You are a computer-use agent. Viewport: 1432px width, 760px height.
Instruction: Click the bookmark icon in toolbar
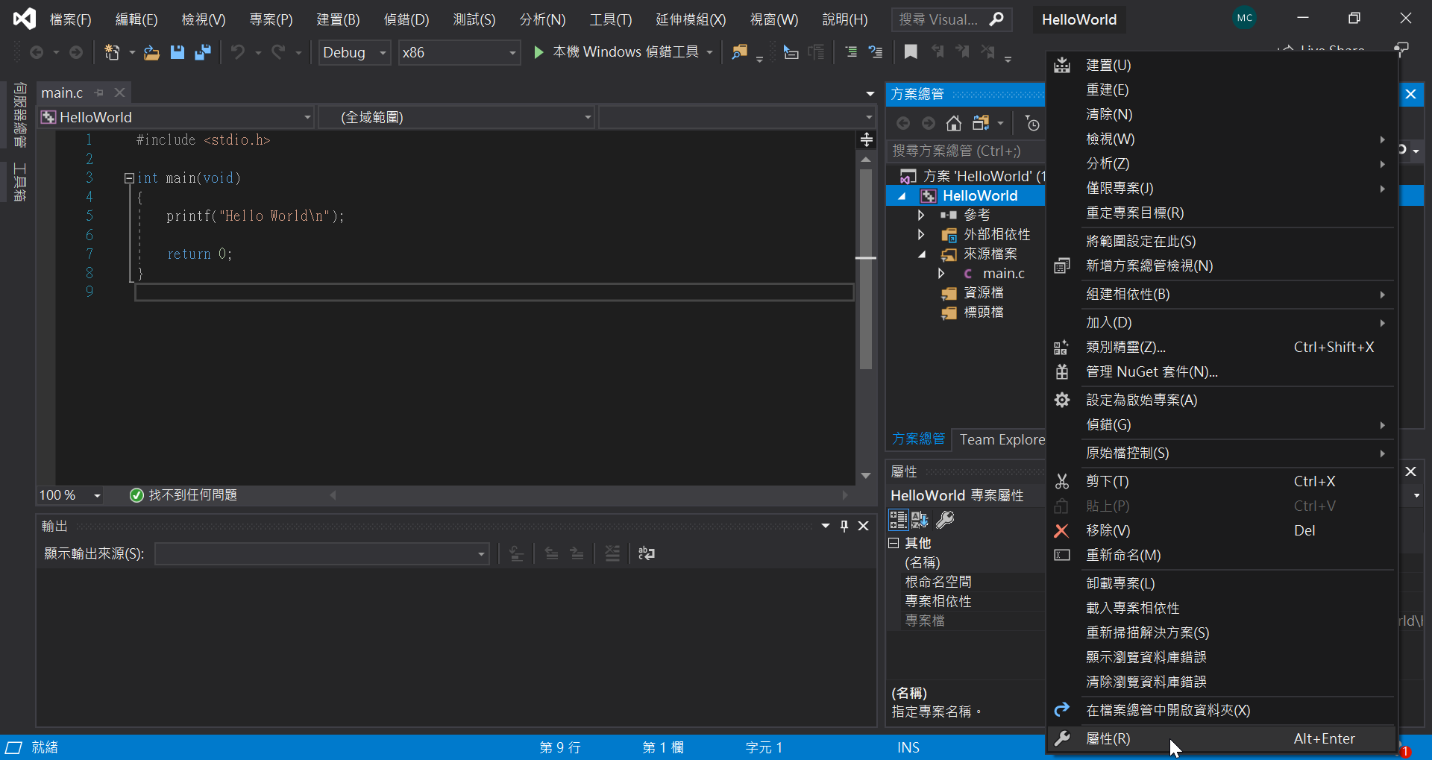[x=911, y=51]
